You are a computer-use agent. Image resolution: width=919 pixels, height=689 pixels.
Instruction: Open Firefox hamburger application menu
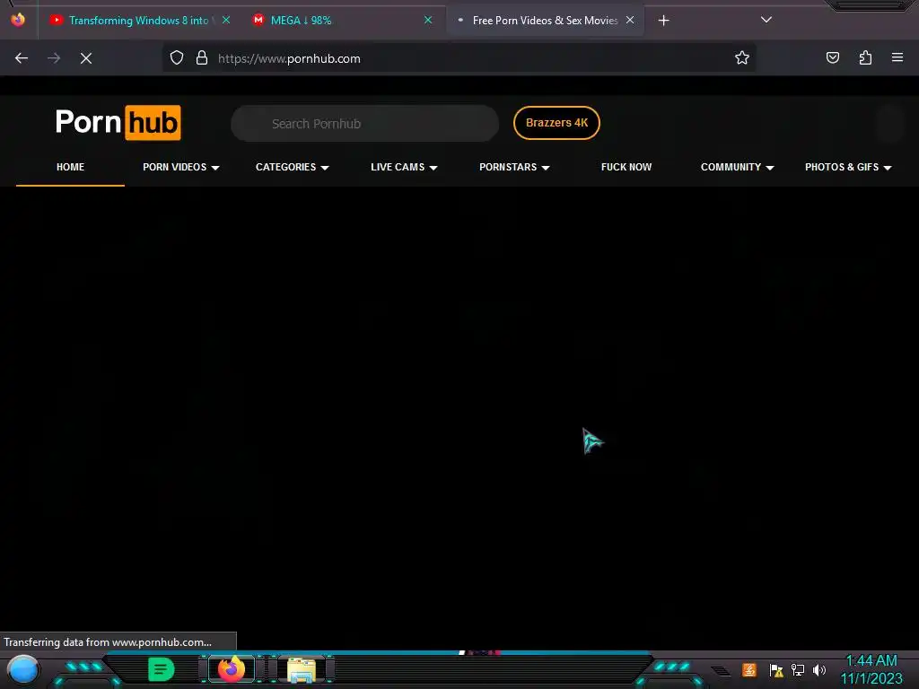pos(897,57)
